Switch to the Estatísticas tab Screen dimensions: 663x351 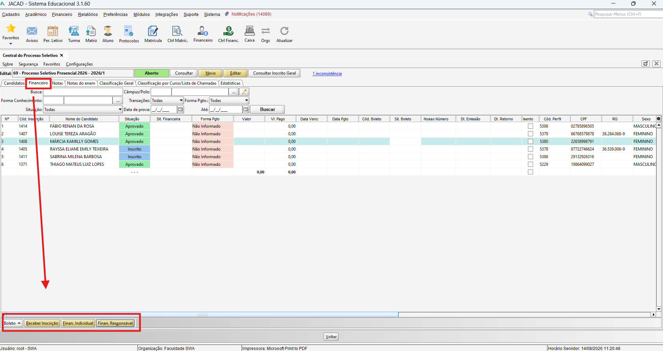(x=230, y=83)
